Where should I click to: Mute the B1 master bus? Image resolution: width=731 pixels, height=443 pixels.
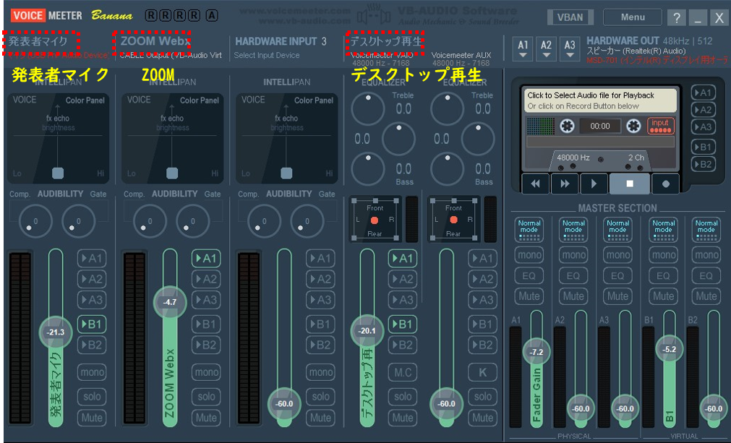coord(663,296)
